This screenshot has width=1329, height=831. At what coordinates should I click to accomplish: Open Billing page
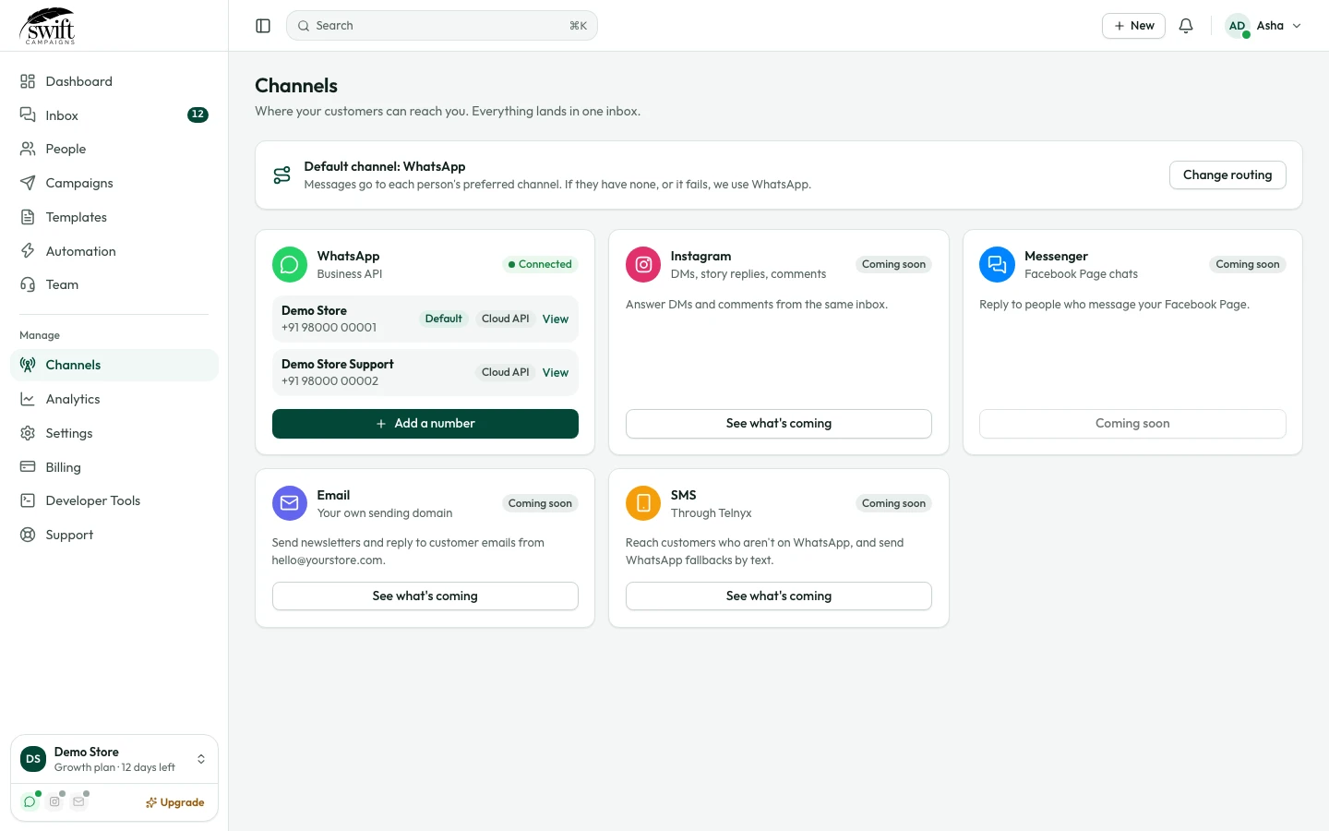(x=114, y=467)
